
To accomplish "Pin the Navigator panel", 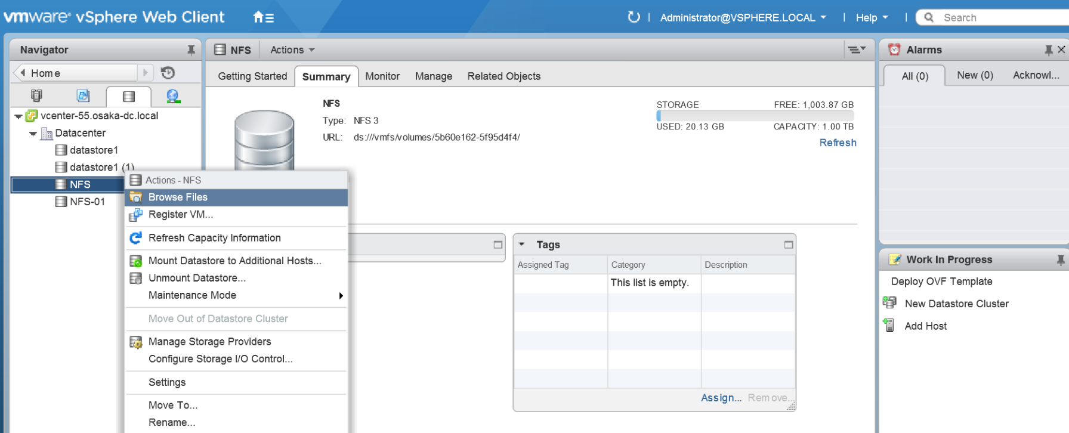I will click(x=191, y=50).
